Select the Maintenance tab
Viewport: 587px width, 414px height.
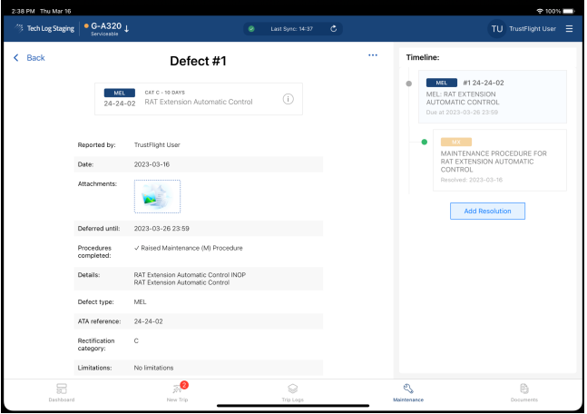408,392
